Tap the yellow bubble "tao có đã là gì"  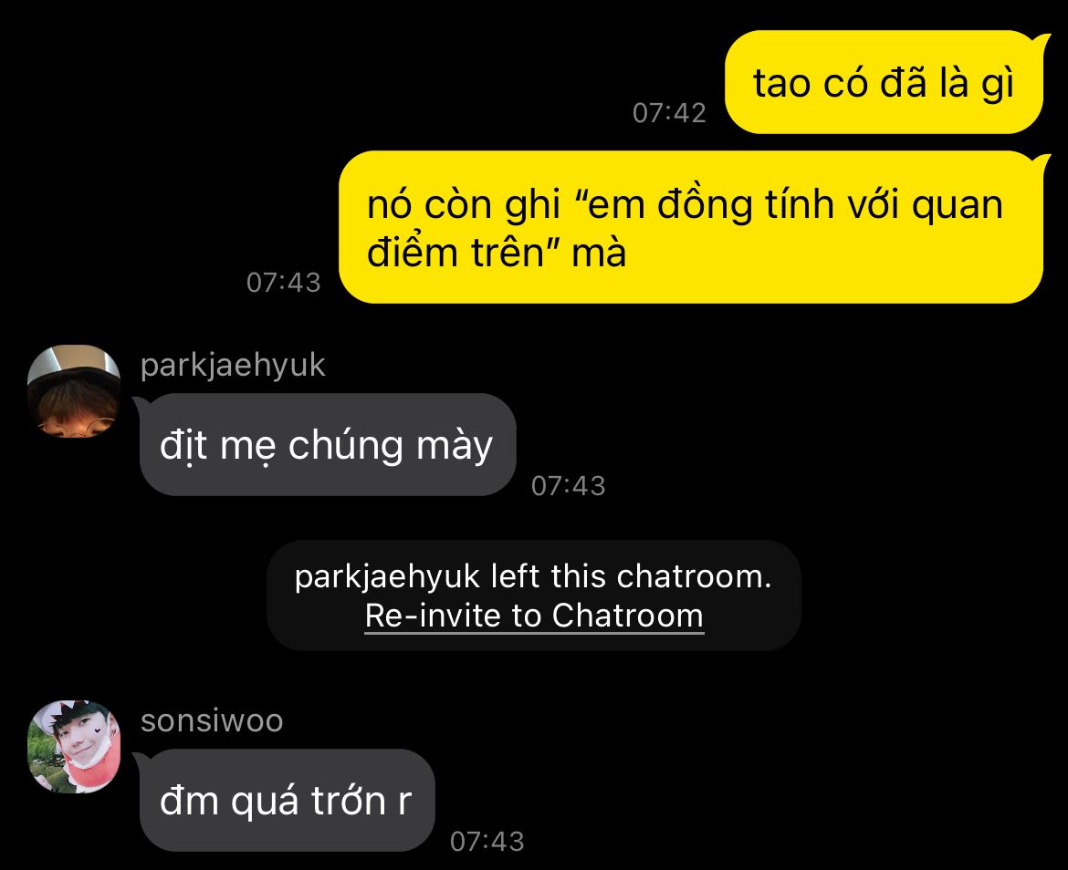coord(885,82)
